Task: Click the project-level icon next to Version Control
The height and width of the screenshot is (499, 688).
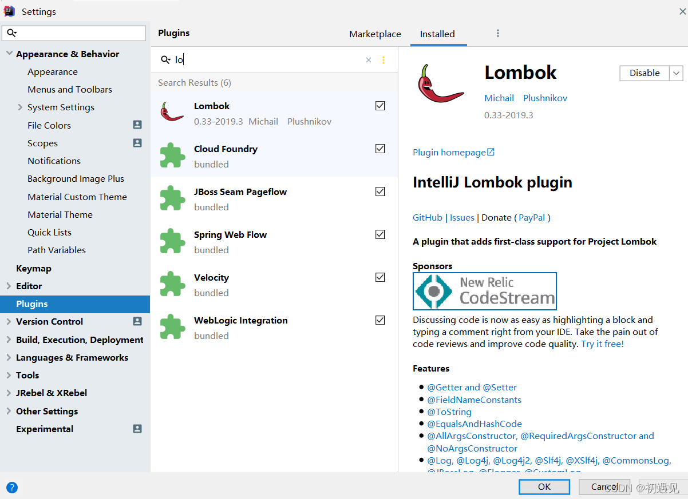Action: [x=137, y=321]
